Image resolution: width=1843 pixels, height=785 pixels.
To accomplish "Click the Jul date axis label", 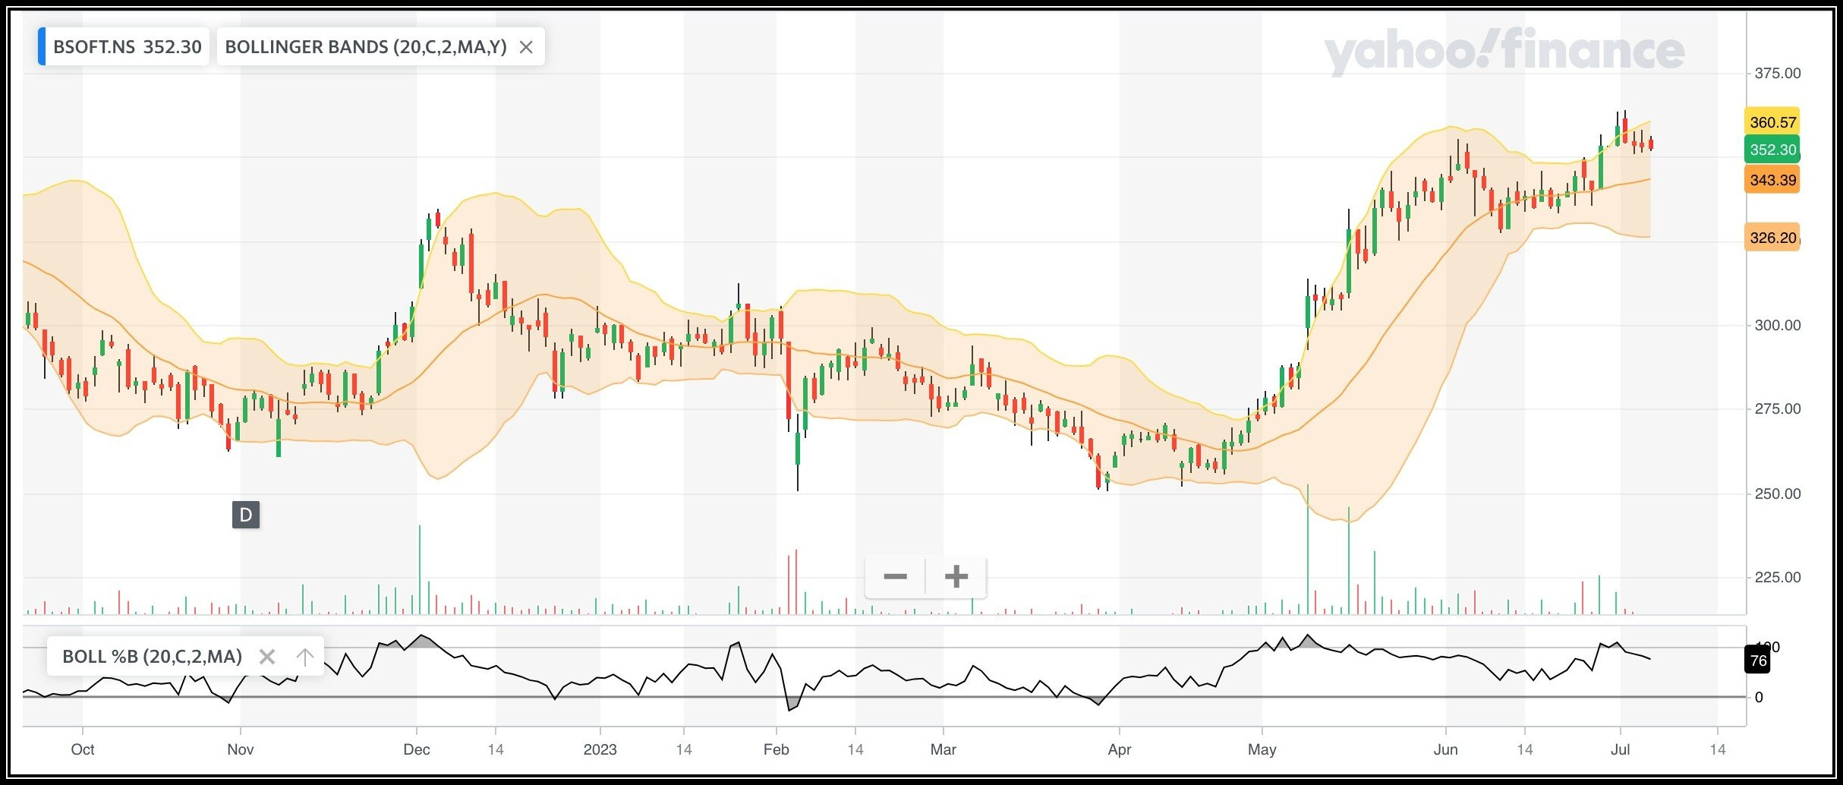I will point(1620,749).
